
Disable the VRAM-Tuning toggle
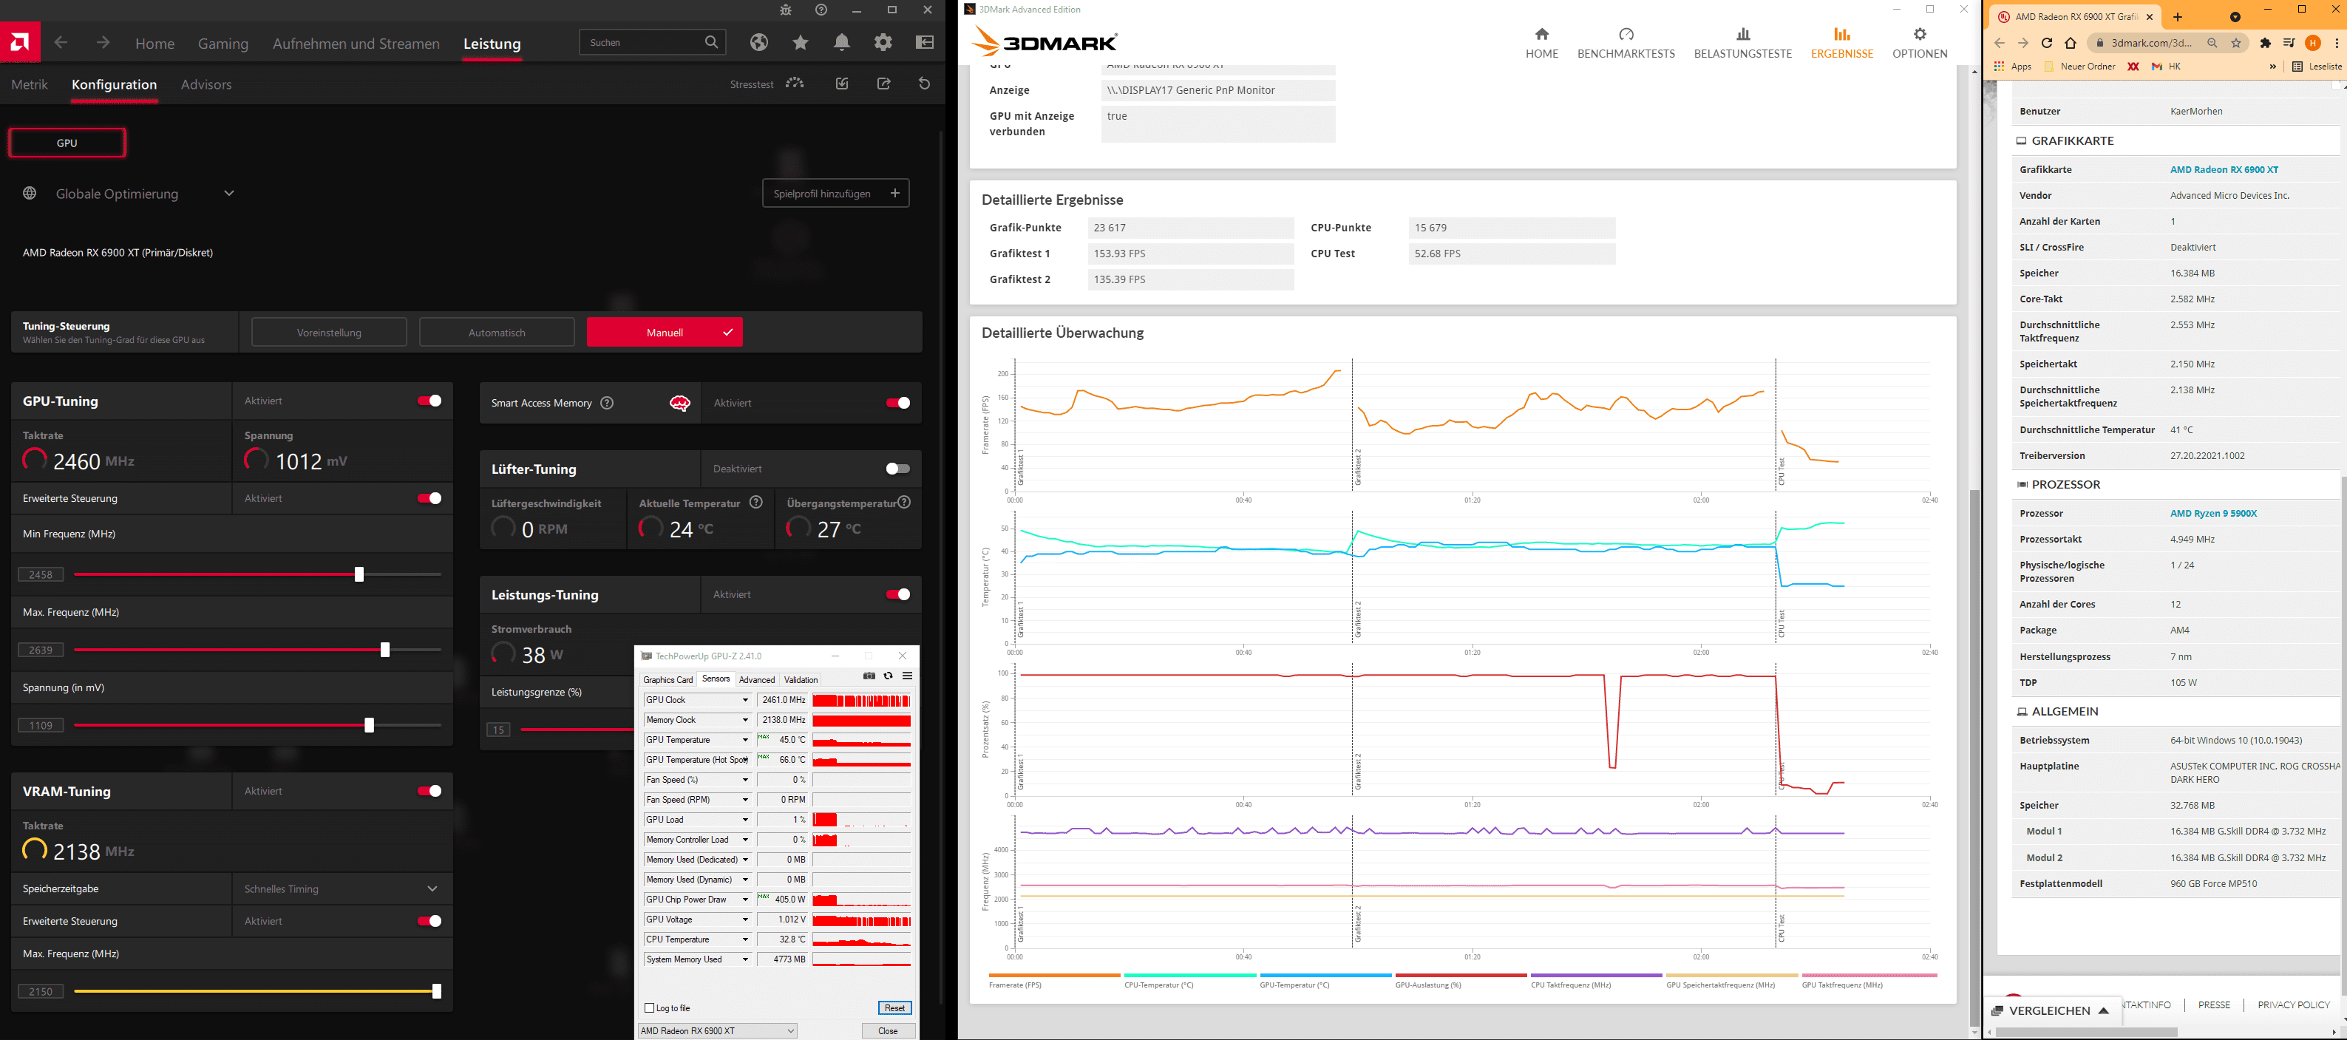tap(429, 790)
